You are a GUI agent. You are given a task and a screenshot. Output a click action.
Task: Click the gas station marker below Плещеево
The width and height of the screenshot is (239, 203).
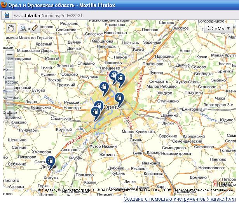click(x=113, y=76)
